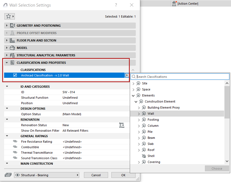Uncheck the Archicad Classification - v 2.0 checkbox
The height and width of the screenshot is (182, 231).
click(15, 75)
